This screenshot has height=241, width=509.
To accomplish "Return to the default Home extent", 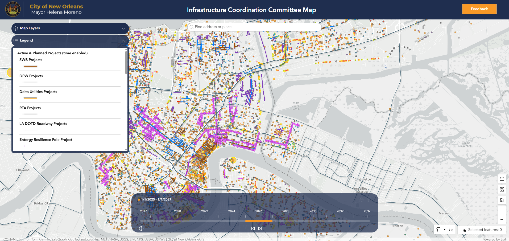I will [x=502, y=200].
